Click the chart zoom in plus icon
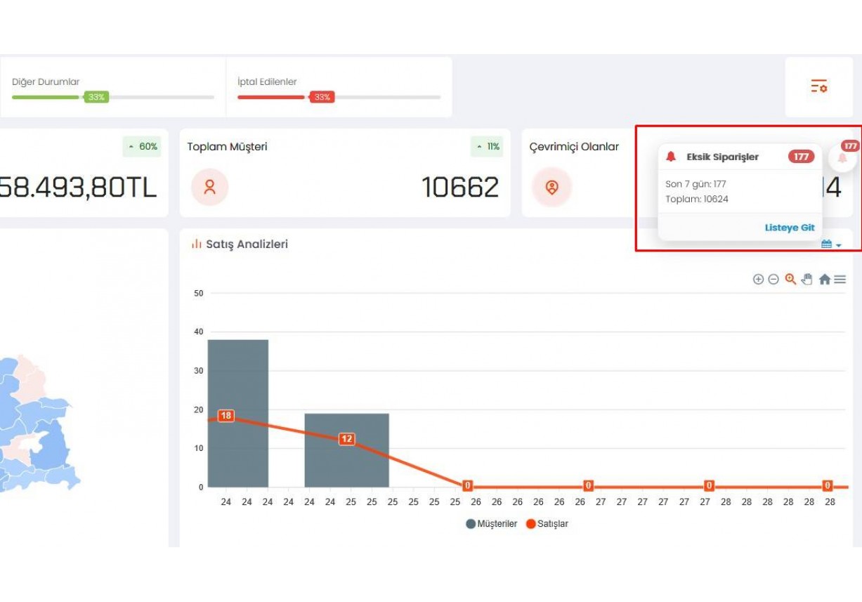The height and width of the screenshot is (602, 862). 758,280
